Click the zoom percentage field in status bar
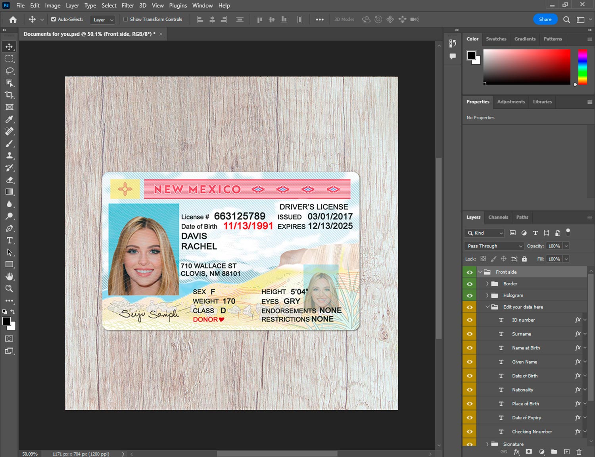Viewport: 595px width, 457px height. point(30,454)
